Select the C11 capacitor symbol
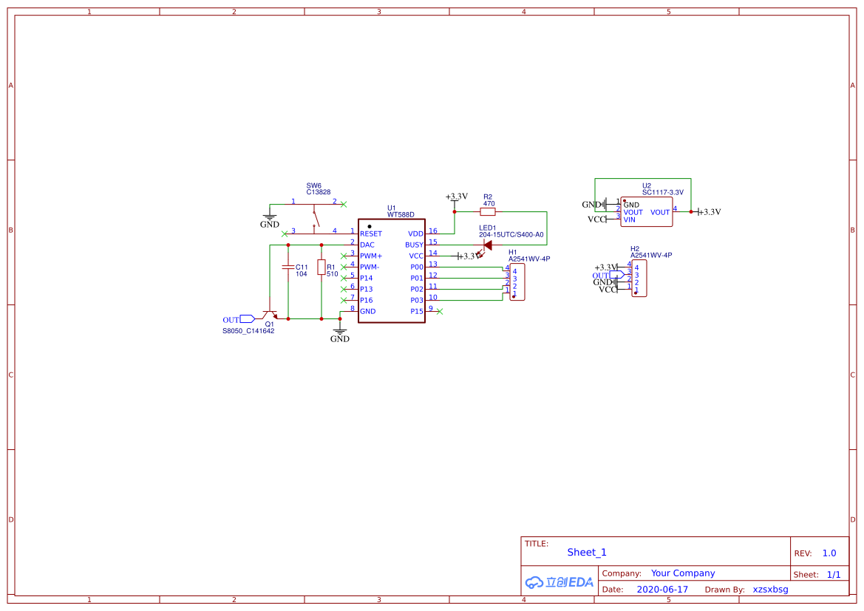The height and width of the screenshot is (611, 864). (x=288, y=267)
